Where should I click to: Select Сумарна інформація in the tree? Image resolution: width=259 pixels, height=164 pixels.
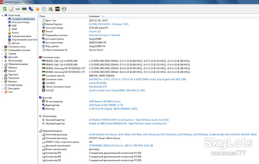[23, 19]
